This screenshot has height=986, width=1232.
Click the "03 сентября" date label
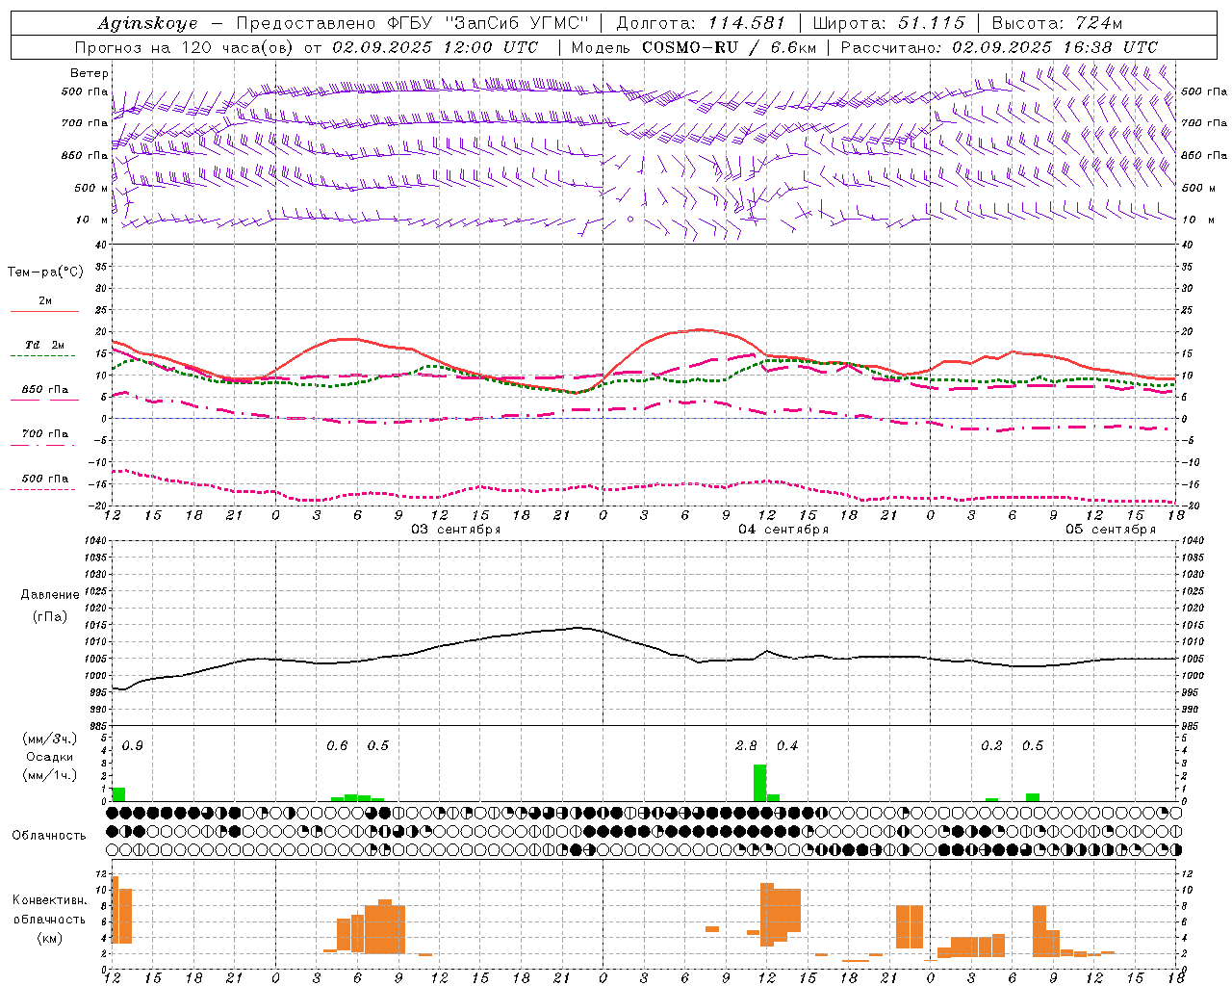456,530
